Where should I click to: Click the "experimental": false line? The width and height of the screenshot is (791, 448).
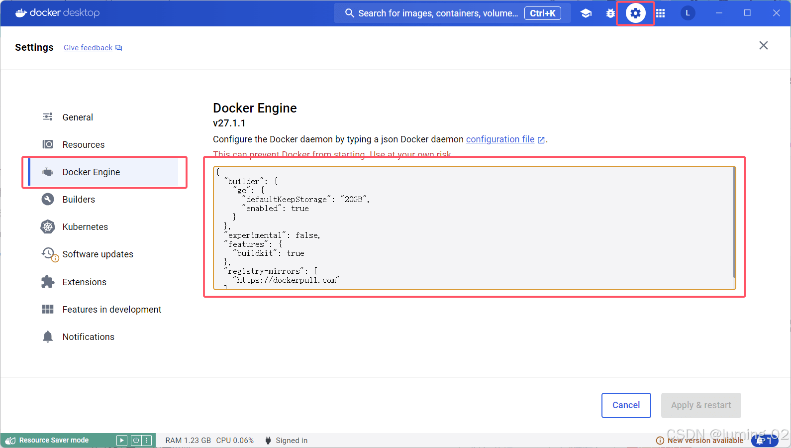[x=272, y=235]
